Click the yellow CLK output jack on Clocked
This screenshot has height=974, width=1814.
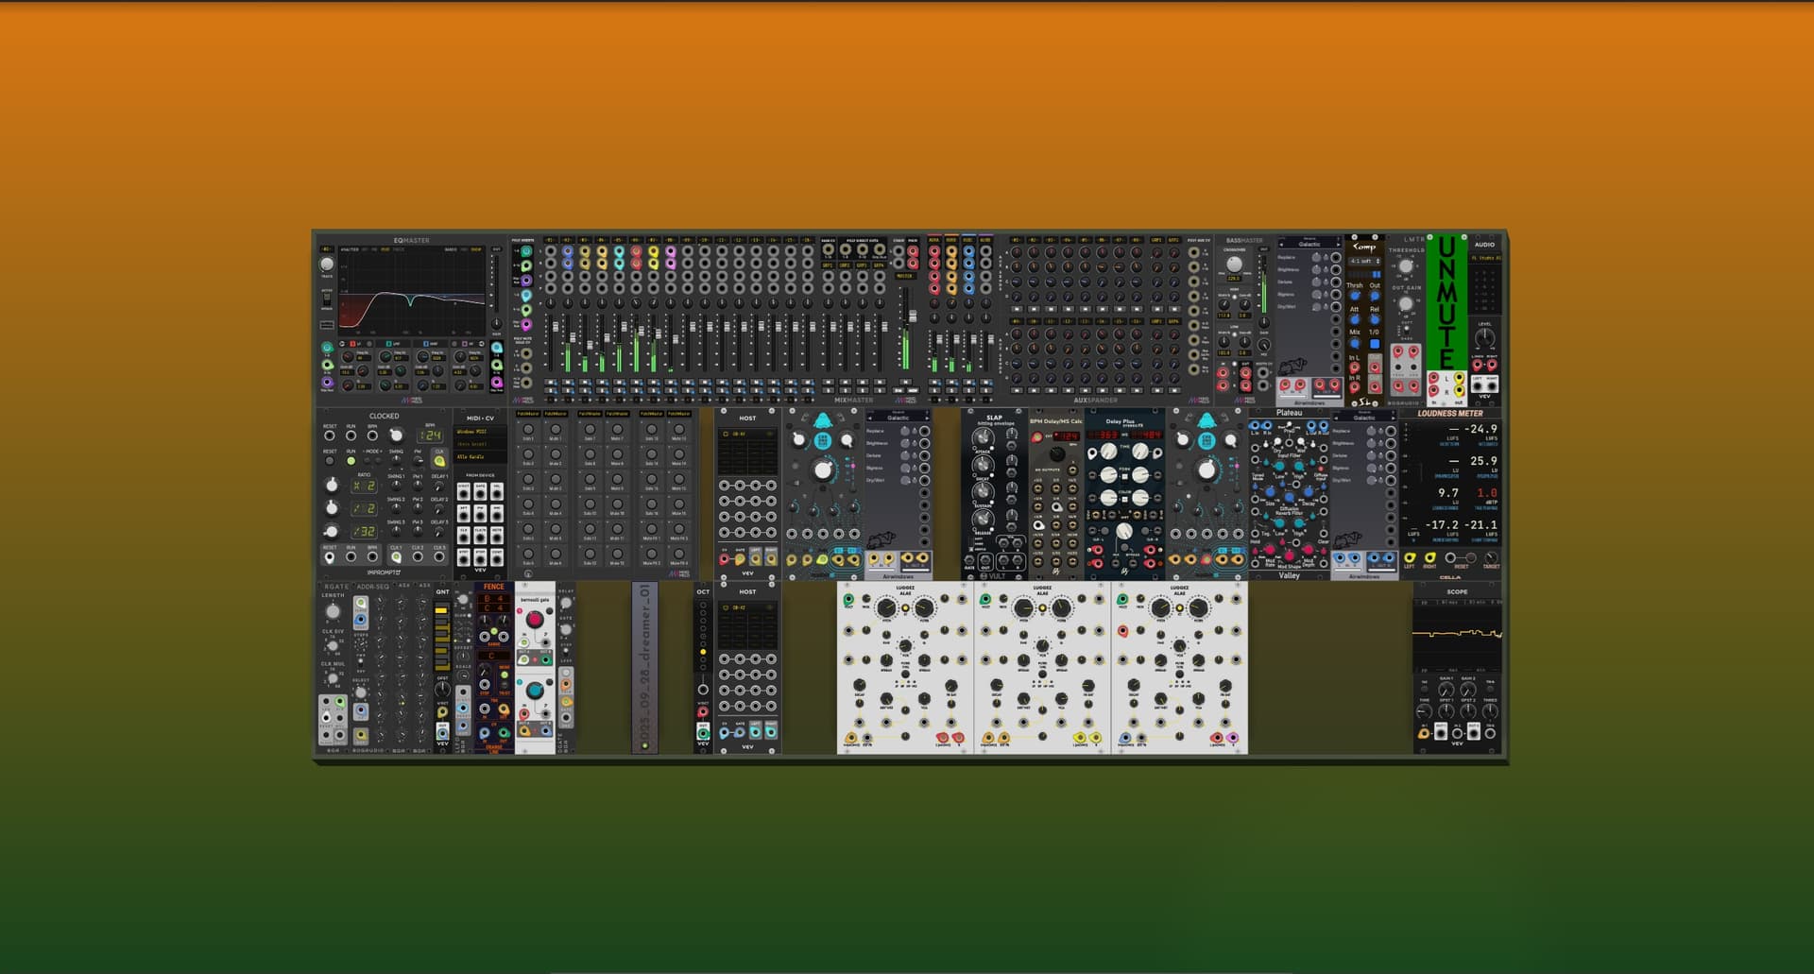pyautogui.click(x=439, y=461)
